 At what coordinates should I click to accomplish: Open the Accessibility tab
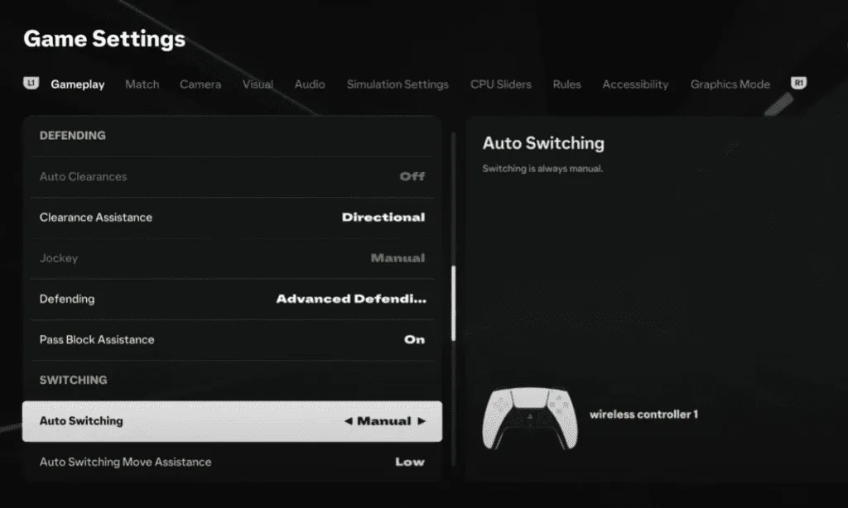pyautogui.click(x=635, y=84)
